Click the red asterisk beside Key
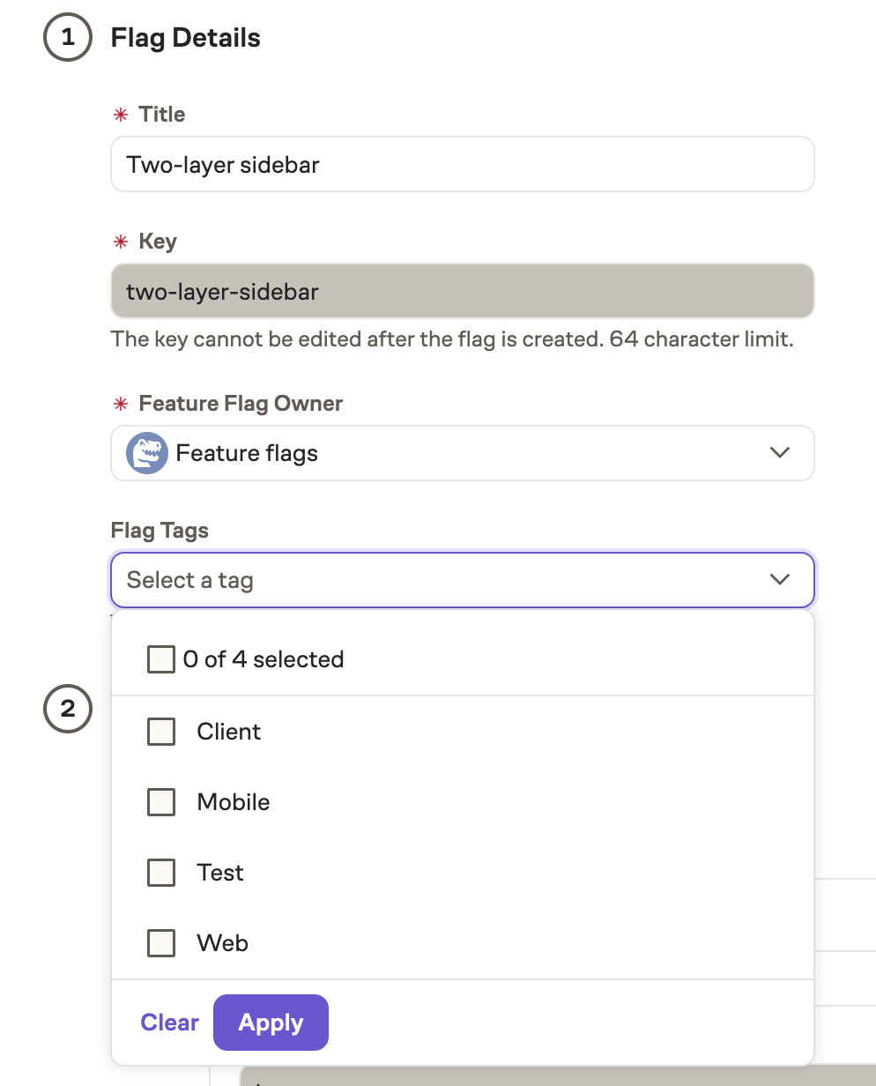The width and height of the screenshot is (876, 1086). click(121, 241)
